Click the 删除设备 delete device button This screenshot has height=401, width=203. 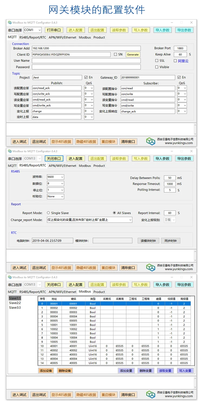click(x=65, y=371)
